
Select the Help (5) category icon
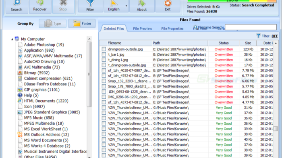[20, 95]
